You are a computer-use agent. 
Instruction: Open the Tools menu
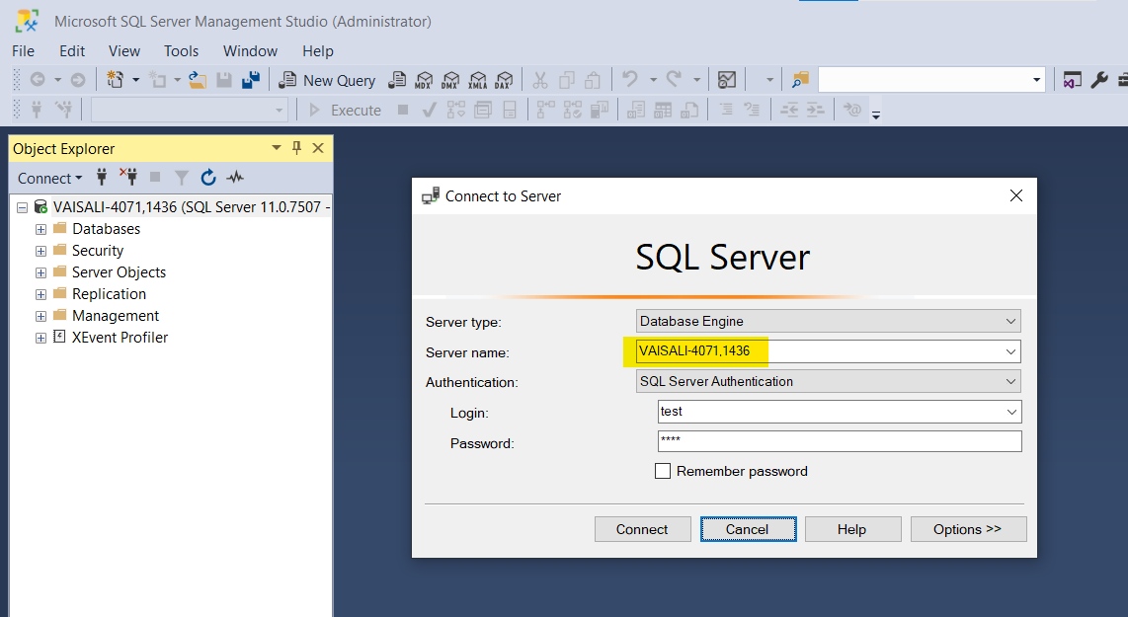coord(181,50)
